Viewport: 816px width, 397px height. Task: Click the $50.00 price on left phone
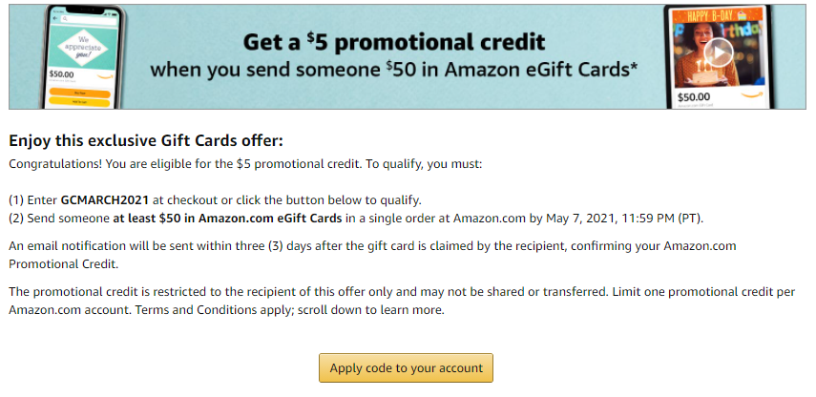61,73
